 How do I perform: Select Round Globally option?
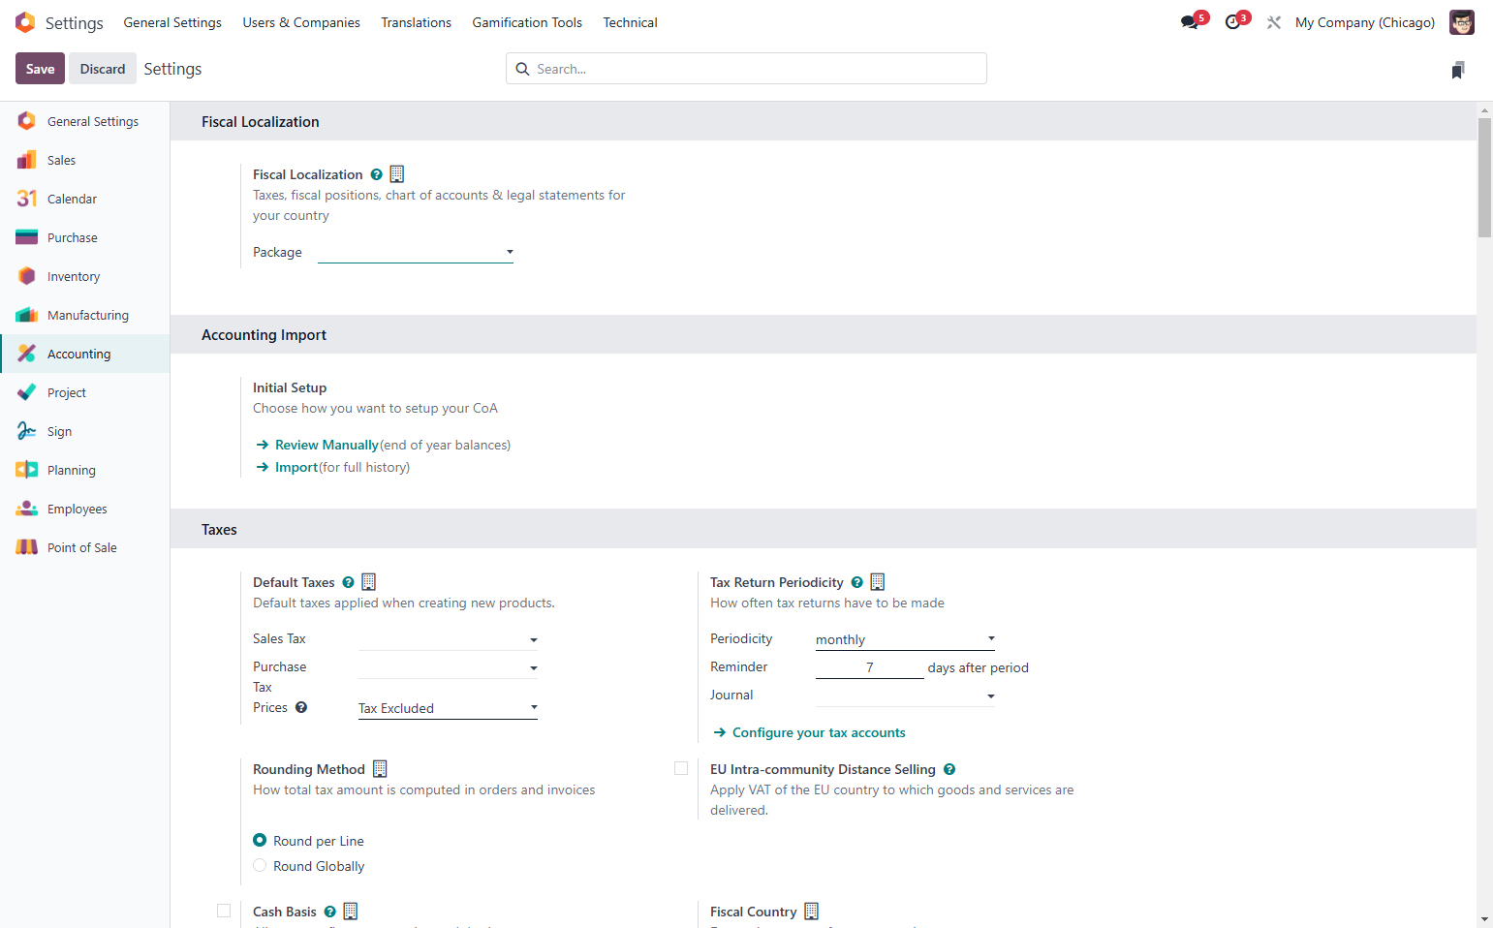point(260,865)
